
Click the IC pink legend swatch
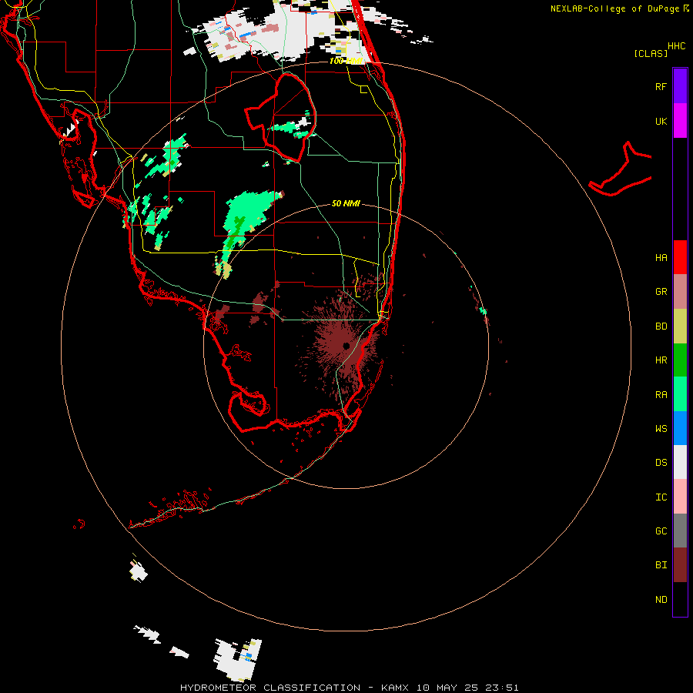[680, 497]
